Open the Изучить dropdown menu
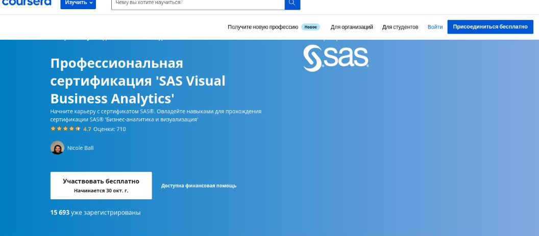This screenshot has height=236, width=539. coord(78,4)
